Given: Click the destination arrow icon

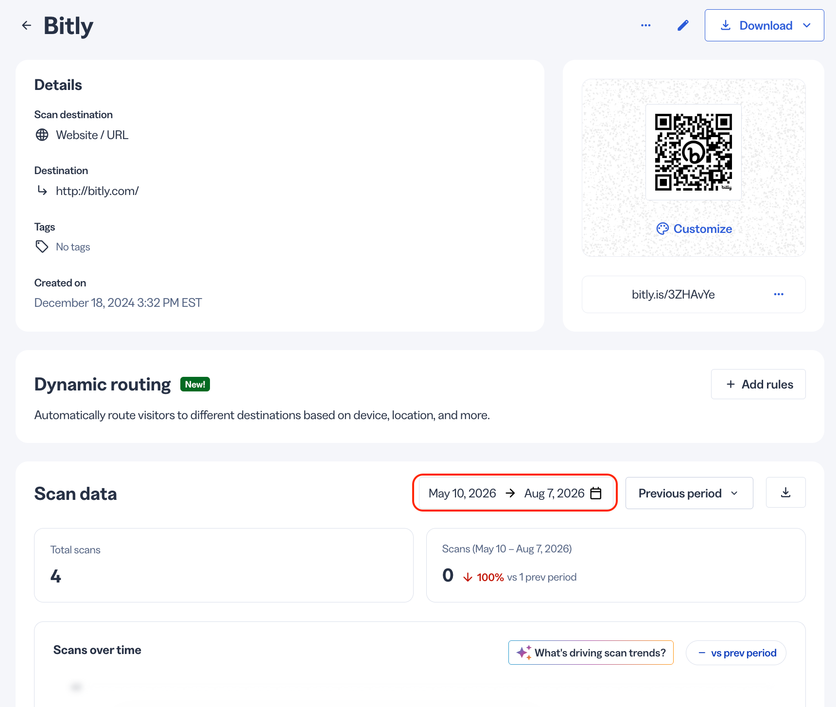Looking at the screenshot, I should (x=42, y=191).
